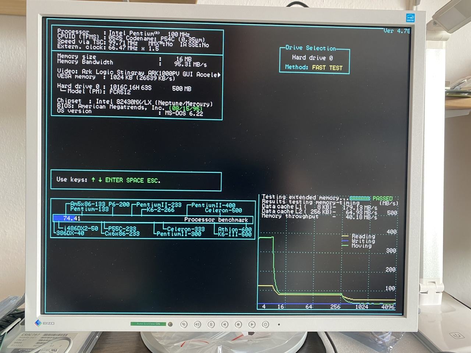
Task: Click the Memory throughput 40.18 MB/s result
Action: click(x=319, y=217)
